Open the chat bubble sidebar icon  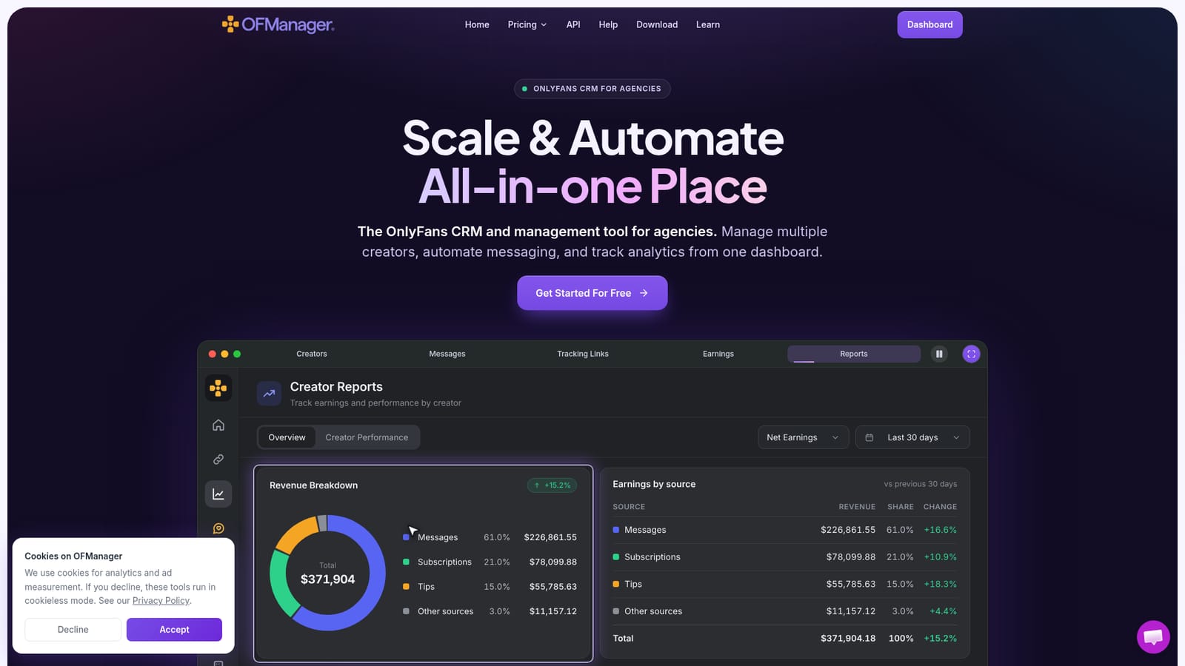point(218,528)
